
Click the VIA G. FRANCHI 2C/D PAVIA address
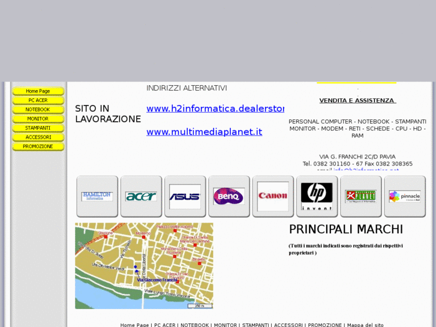(x=357, y=157)
